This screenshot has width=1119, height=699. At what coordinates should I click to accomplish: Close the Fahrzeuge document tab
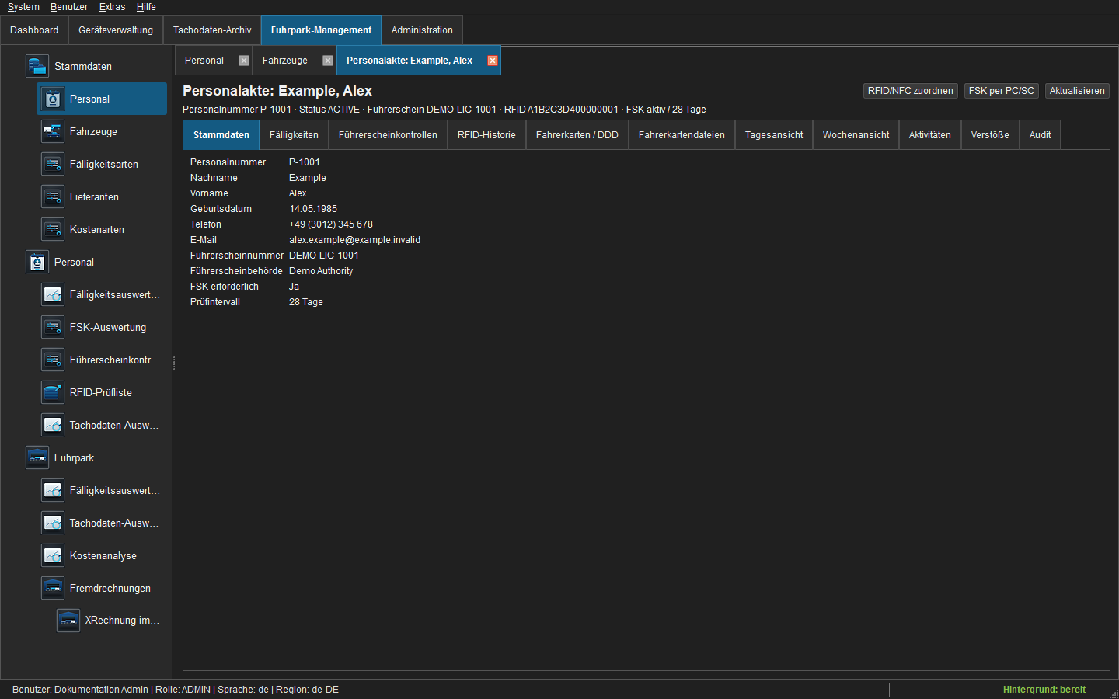pos(327,61)
